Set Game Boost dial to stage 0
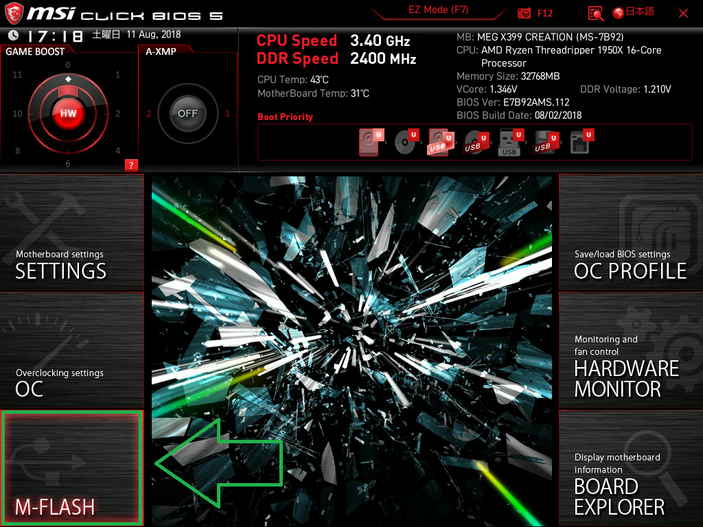Screen dimensions: 703x527 coord(68,65)
